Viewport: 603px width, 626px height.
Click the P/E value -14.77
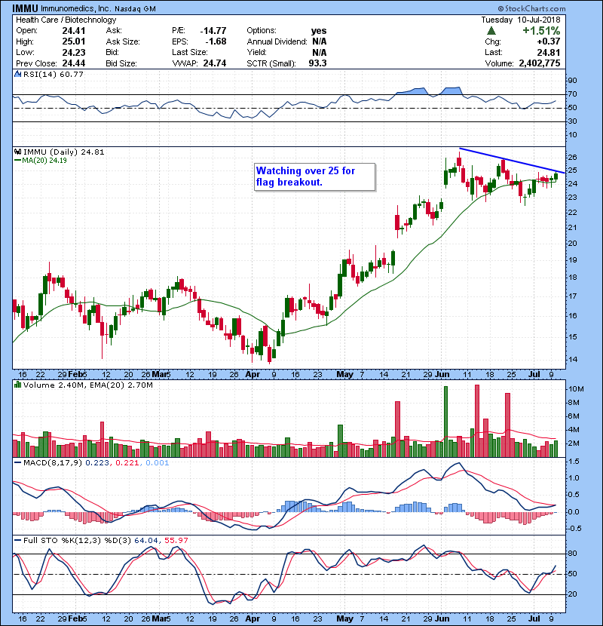click(x=213, y=30)
